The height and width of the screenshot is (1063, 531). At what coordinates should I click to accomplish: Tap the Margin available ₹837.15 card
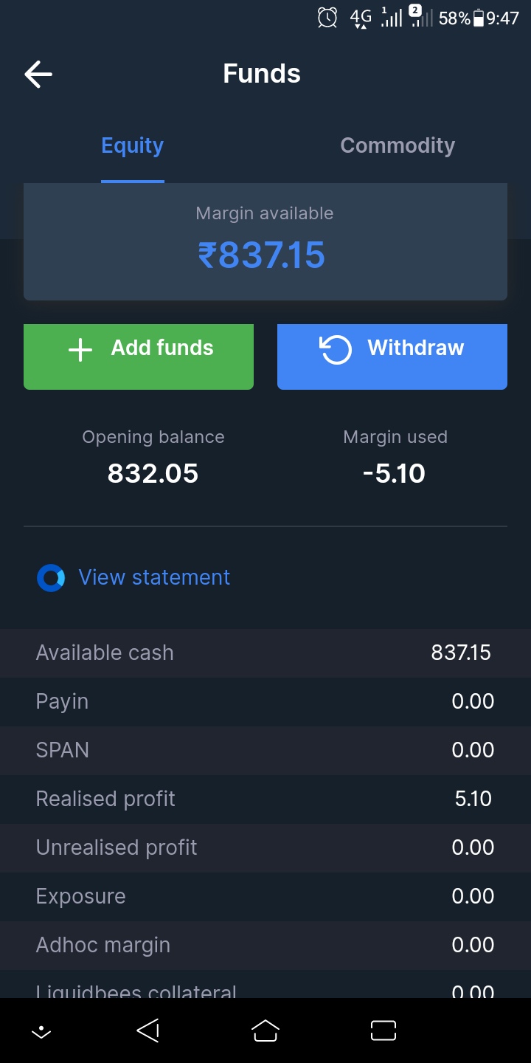click(x=265, y=241)
